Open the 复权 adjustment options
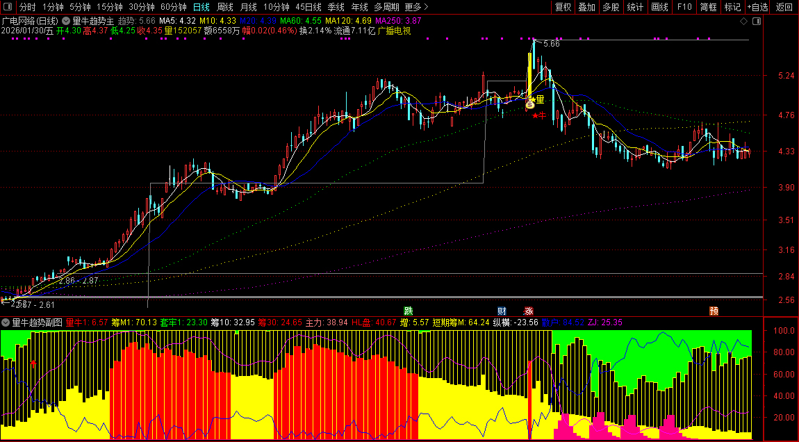Image resolution: width=799 pixels, height=442 pixels. (x=563, y=7)
